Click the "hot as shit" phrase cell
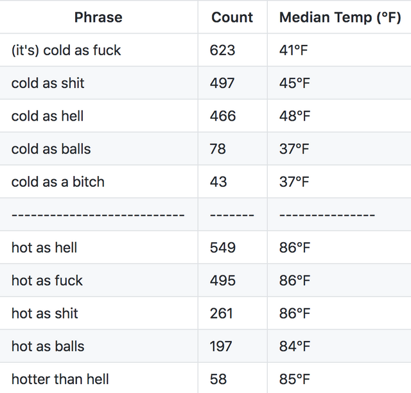411x393 pixels. (x=45, y=313)
